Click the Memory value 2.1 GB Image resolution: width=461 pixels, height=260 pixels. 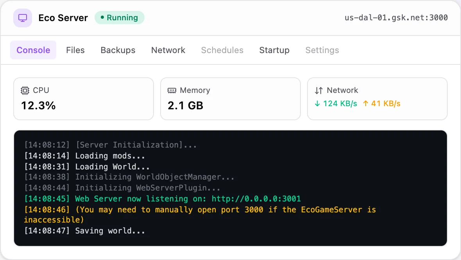pos(186,105)
